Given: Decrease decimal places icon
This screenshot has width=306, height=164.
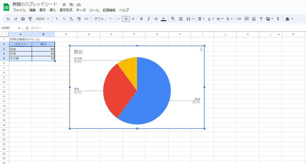Looking at the screenshot, I should point(71,19).
